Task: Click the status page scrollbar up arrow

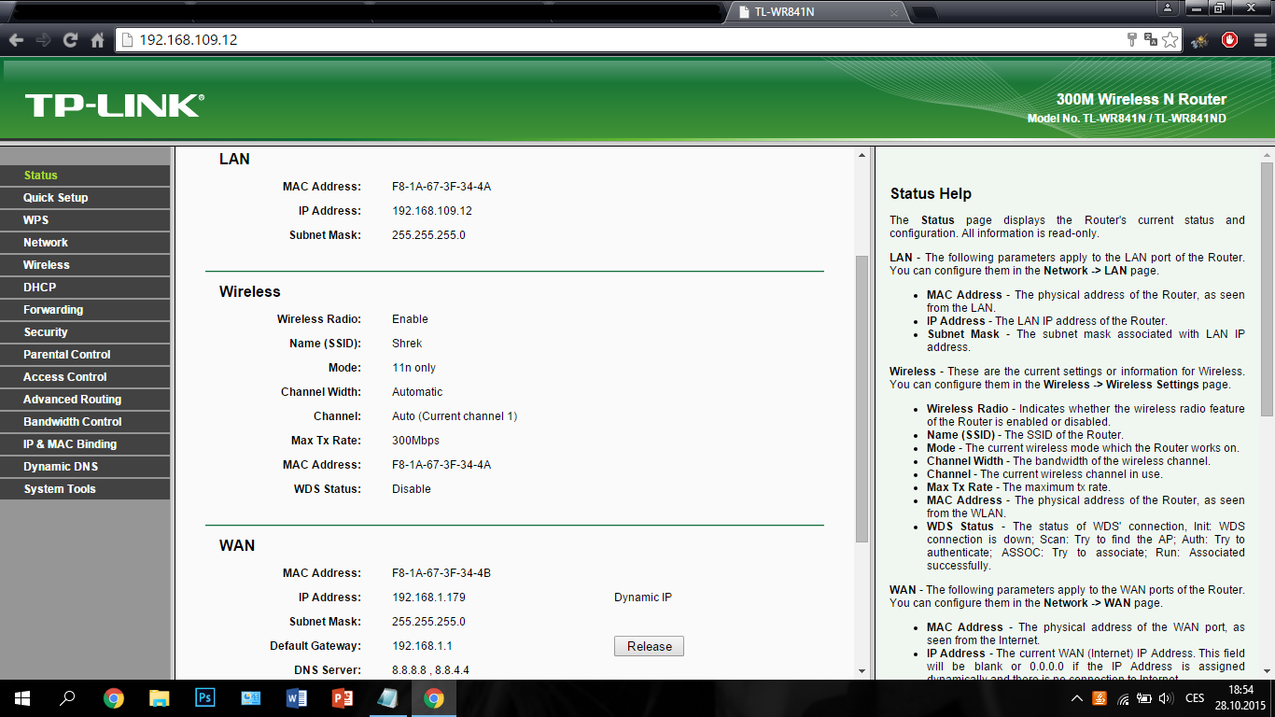Action: click(x=862, y=155)
